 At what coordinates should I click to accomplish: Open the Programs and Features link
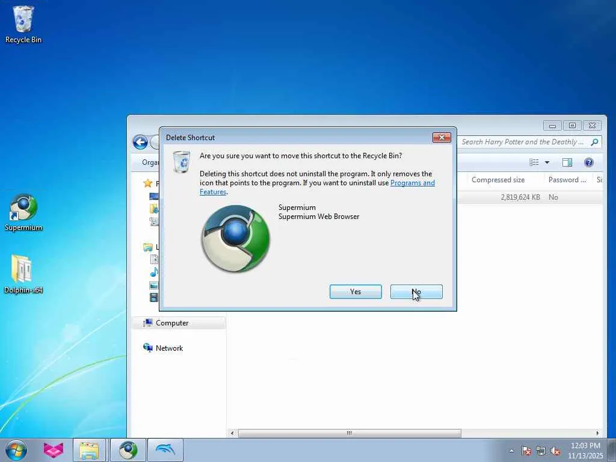pyautogui.click(x=413, y=183)
